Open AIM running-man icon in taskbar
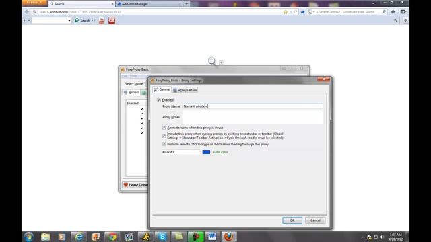 tap(145, 237)
